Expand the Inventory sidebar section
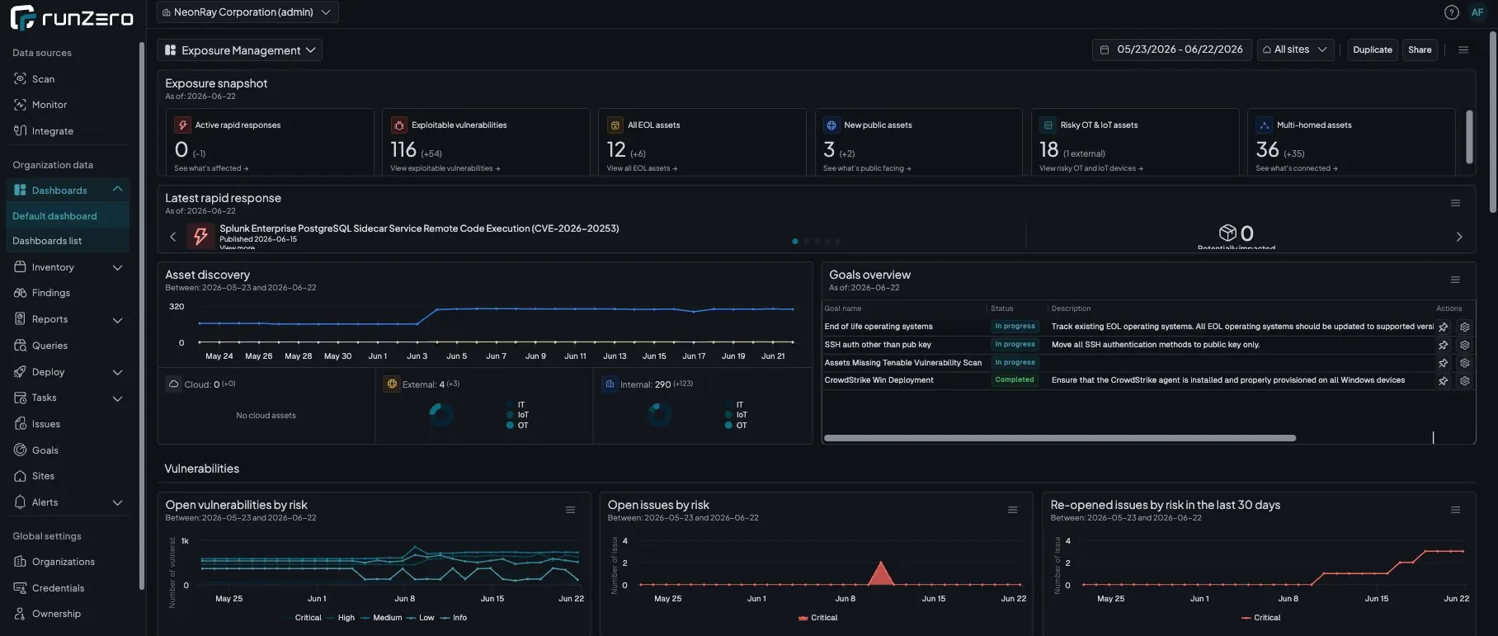 [x=117, y=267]
